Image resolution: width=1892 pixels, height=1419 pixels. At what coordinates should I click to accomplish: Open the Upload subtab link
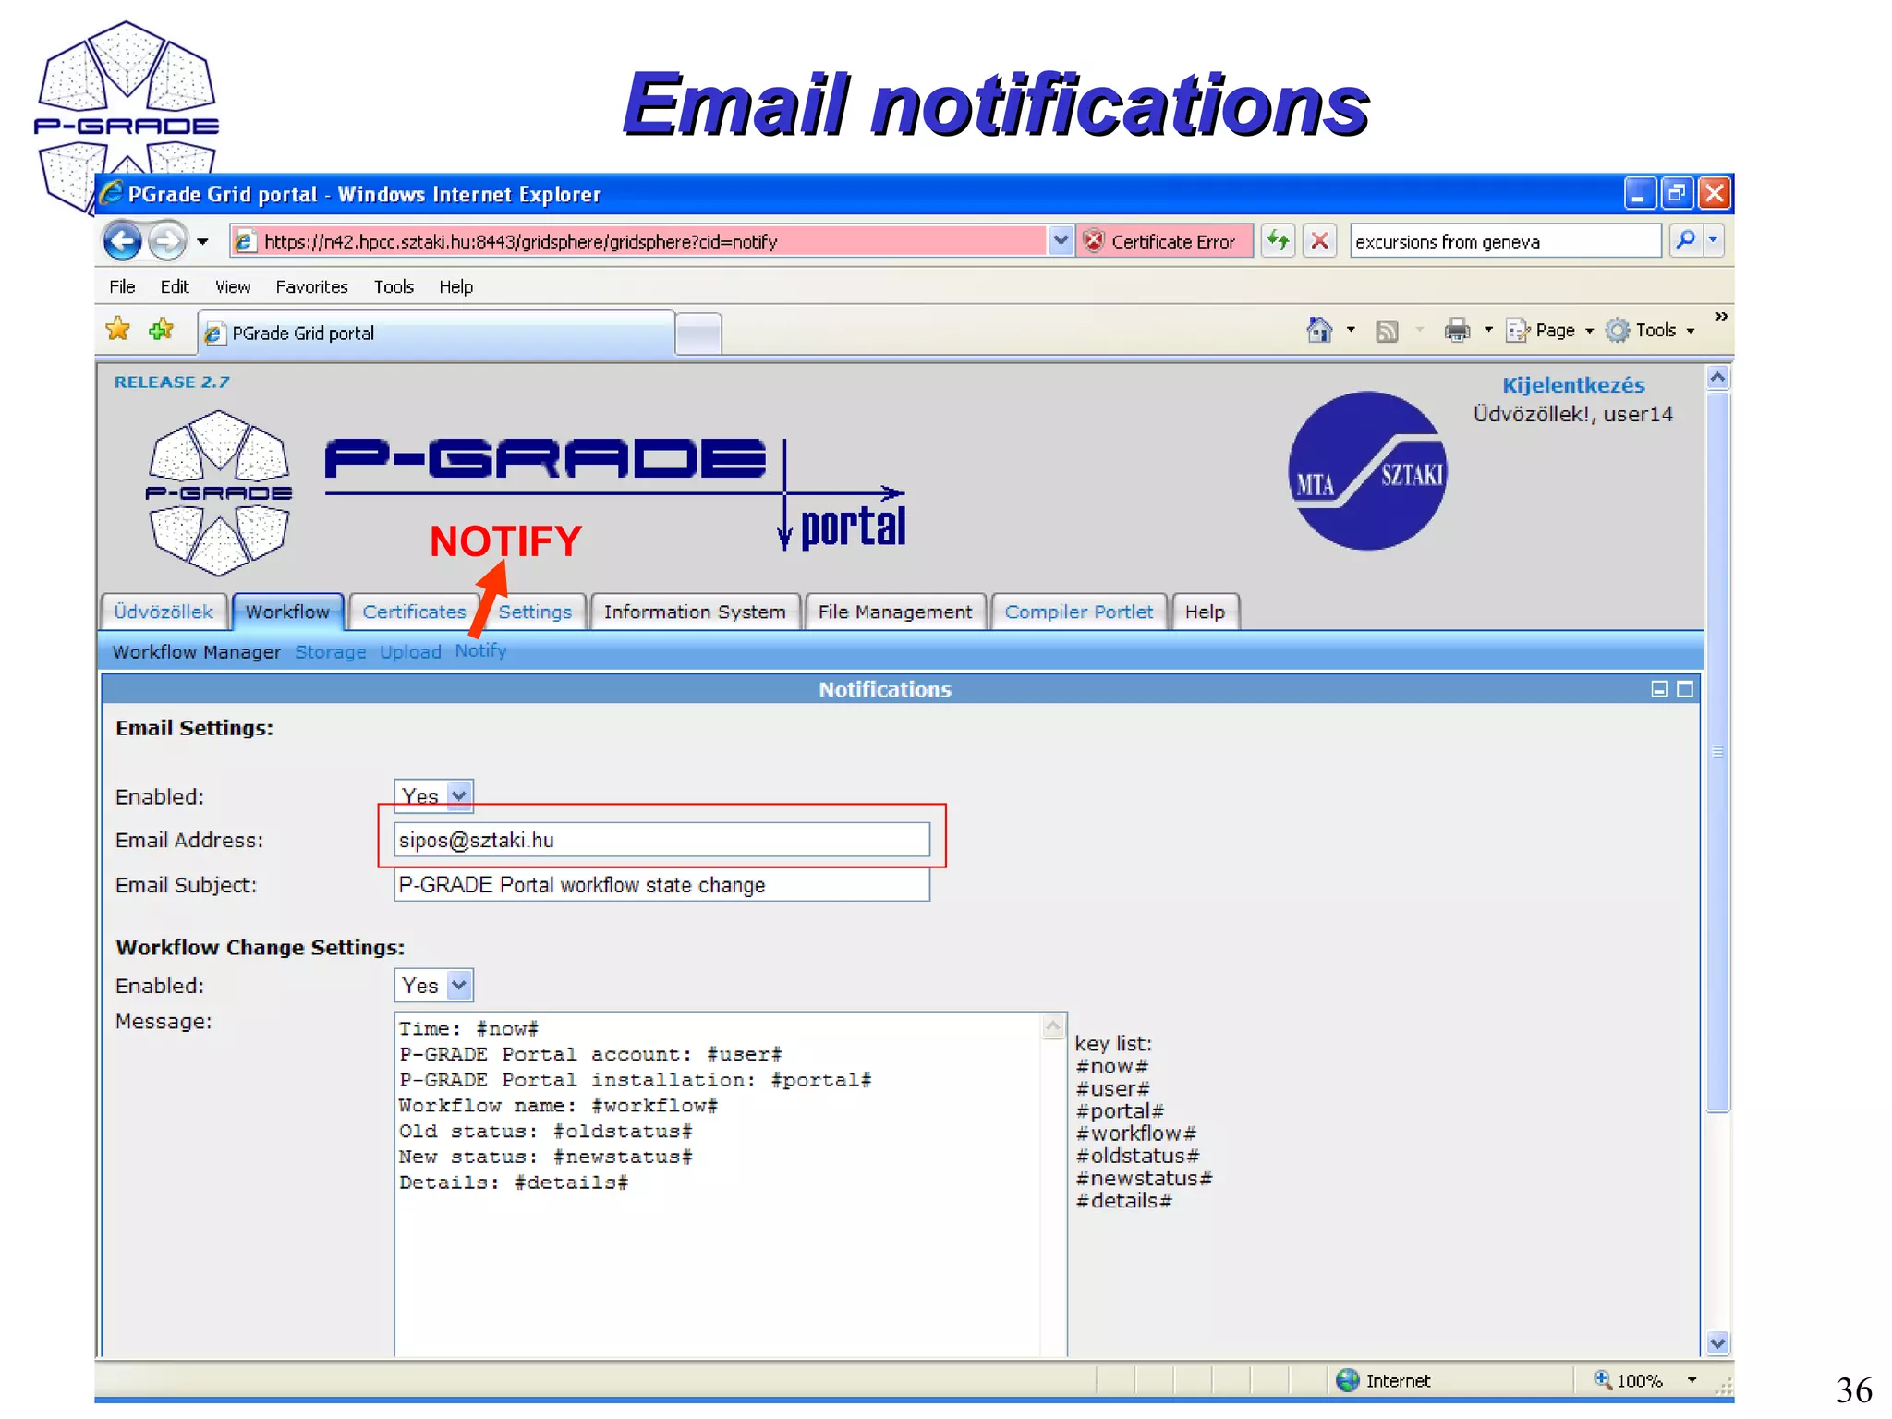[x=410, y=652]
